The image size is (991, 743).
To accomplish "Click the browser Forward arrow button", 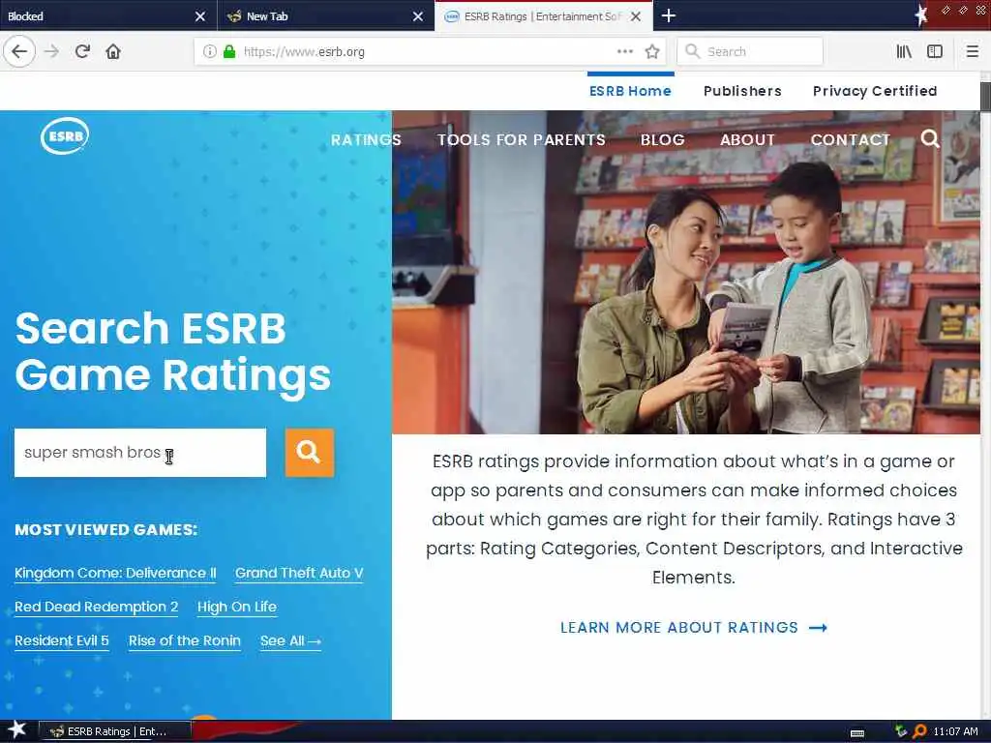I will [x=51, y=51].
